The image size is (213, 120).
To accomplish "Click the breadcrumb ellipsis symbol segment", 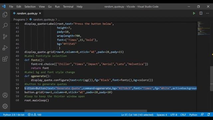I will pos(59,20).
